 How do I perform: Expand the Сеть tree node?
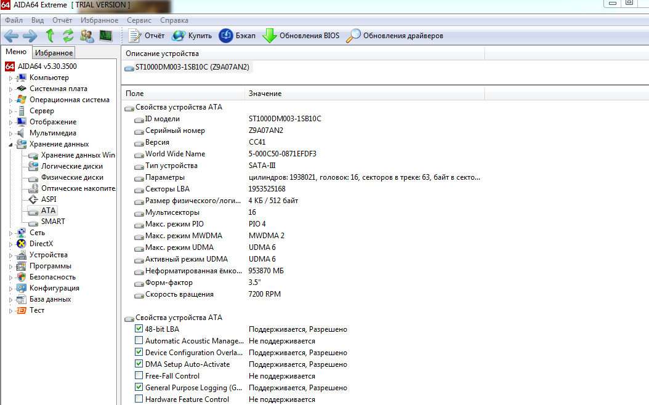[10, 233]
